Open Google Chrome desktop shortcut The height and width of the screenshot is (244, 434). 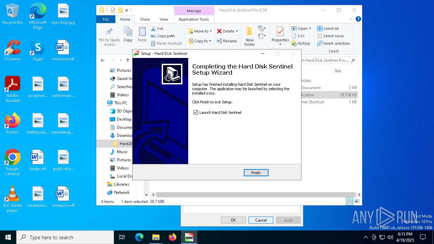coord(13,163)
